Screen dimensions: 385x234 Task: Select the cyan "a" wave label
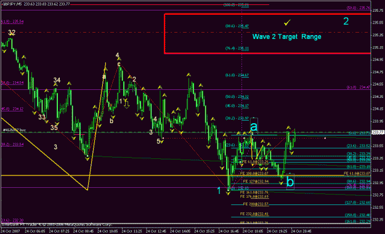coord(254,126)
